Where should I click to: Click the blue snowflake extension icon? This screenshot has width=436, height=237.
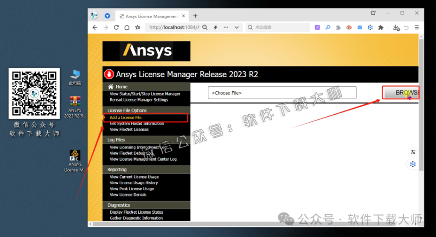tap(370, 27)
